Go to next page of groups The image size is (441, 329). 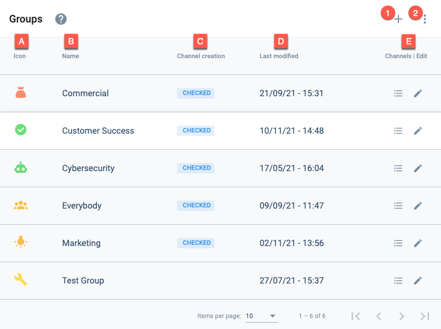point(402,316)
